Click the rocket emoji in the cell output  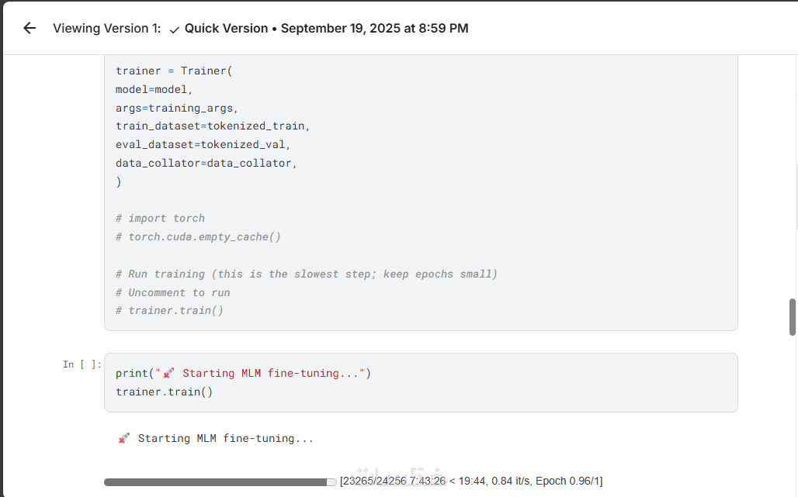[124, 439]
